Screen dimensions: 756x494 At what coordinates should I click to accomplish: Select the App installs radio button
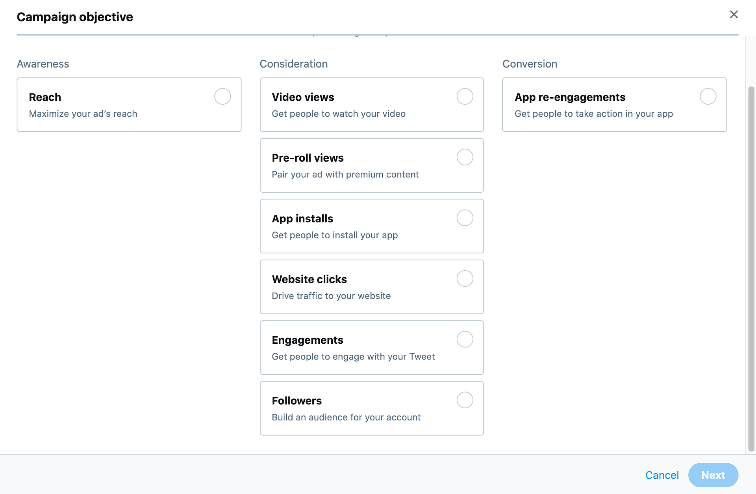(x=465, y=218)
